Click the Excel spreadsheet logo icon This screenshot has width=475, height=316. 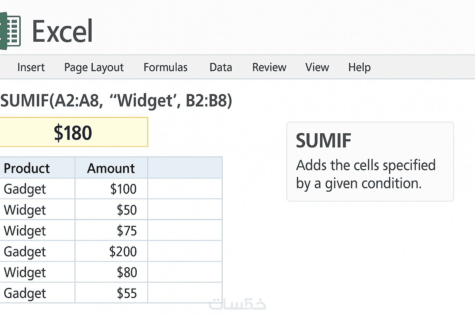[x=11, y=31]
